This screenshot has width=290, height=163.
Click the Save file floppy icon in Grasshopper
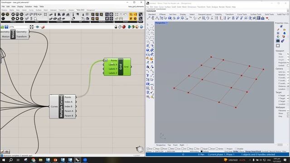click(6, 27)
